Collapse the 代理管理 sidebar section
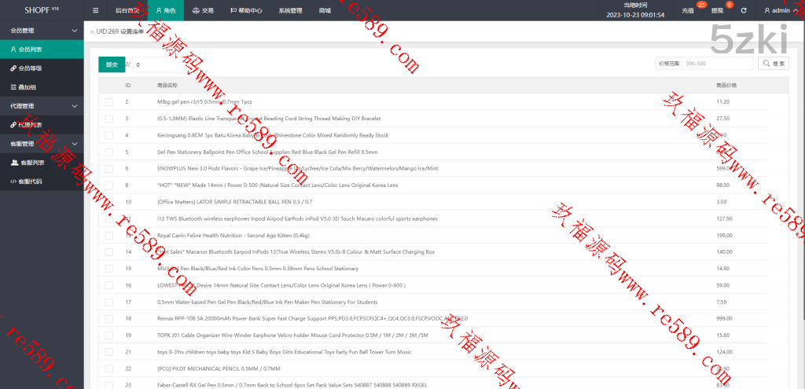 point(75,106)
